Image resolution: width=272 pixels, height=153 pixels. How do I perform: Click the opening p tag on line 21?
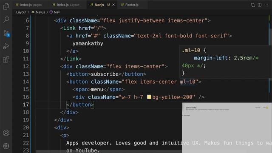[x=65, y=135]
